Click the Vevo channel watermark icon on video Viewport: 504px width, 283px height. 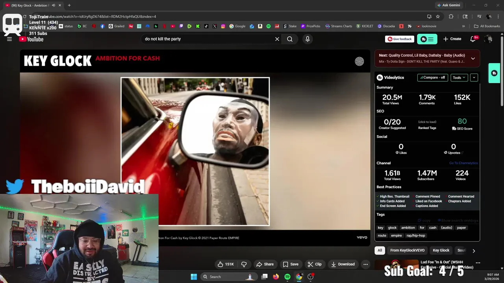pyautogui.click(x=359, y=61)
